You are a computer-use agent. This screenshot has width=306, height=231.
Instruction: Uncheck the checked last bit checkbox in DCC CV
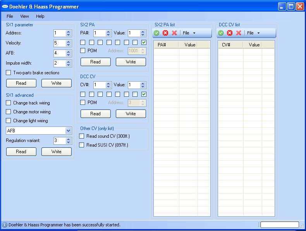tap(144, 94)
